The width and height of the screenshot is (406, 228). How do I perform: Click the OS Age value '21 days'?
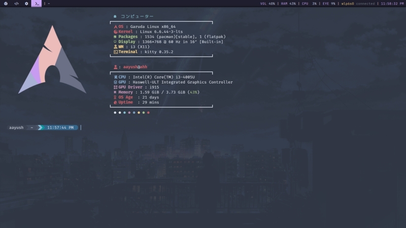(x=150, y=97)
